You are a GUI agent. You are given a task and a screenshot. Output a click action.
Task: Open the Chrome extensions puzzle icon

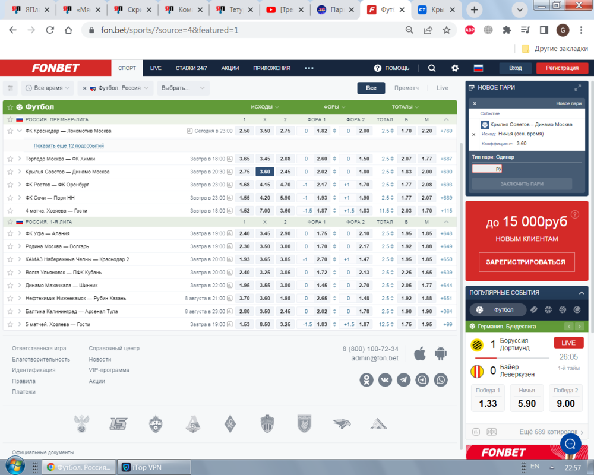tap(507, 30)
